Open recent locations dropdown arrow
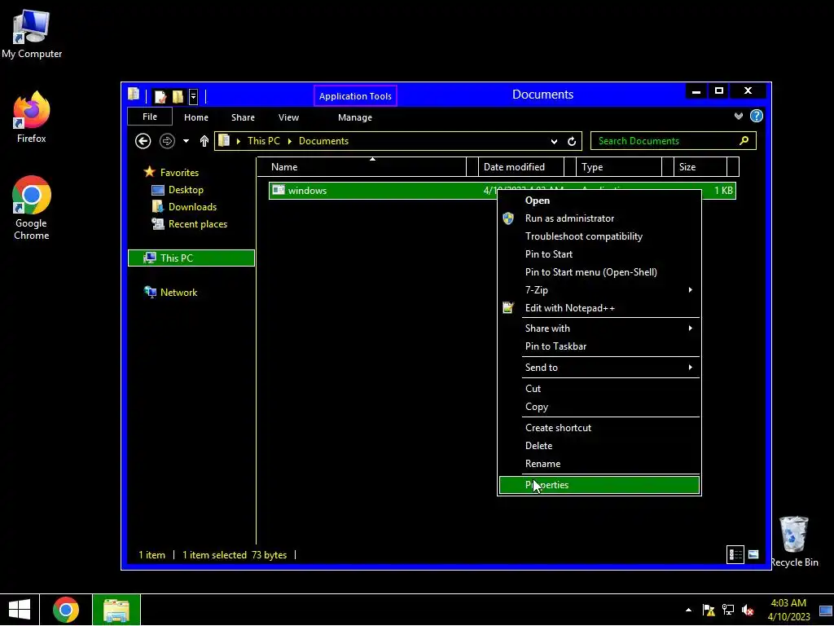The width and height of the screenshot is (834, 626). tap(186, 141)
